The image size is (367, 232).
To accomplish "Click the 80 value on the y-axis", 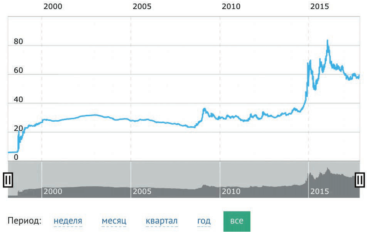I will point(18,42).
